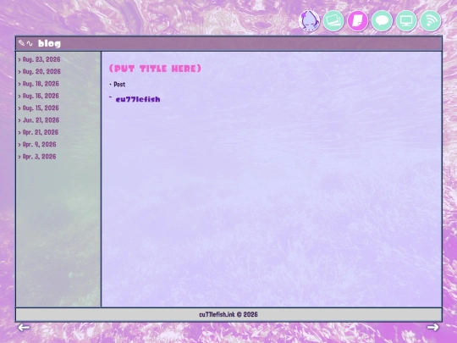The height and width of the screenshot is (343, 457).
Task: Open the cuttlefish avatar home icon
Action: click(309, 20)
